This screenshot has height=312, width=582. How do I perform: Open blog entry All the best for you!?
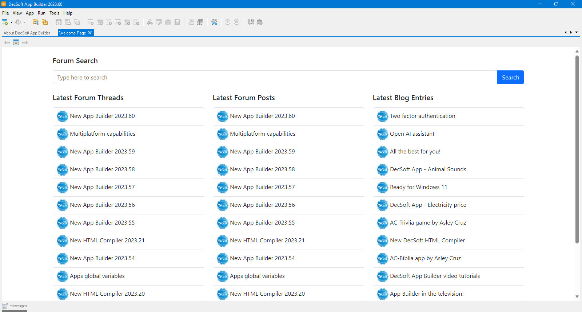(x=449, y=152)
